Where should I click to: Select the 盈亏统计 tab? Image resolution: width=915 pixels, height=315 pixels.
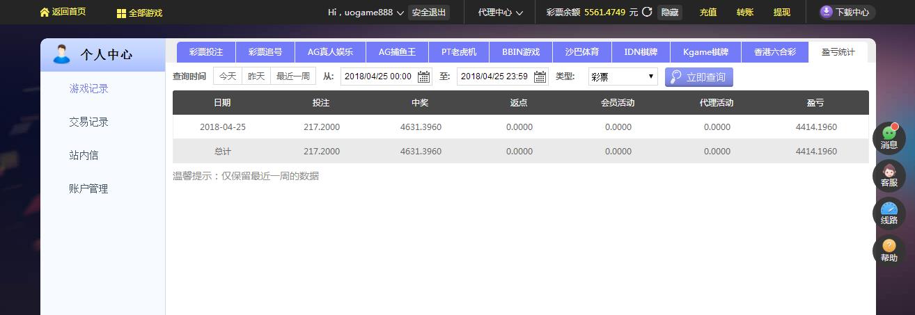pos(838,52)
